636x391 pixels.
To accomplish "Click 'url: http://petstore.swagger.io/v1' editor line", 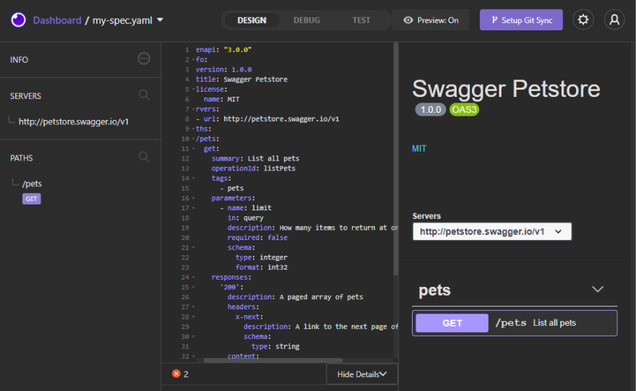I will (x=267, y=119).
